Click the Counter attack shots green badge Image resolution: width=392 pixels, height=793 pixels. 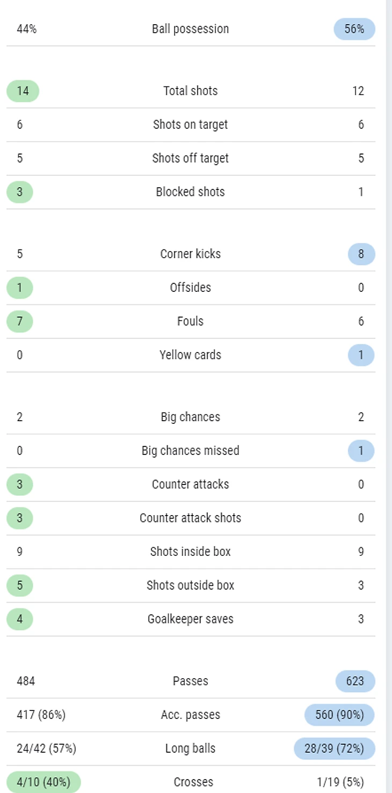(x=20, y=518)
